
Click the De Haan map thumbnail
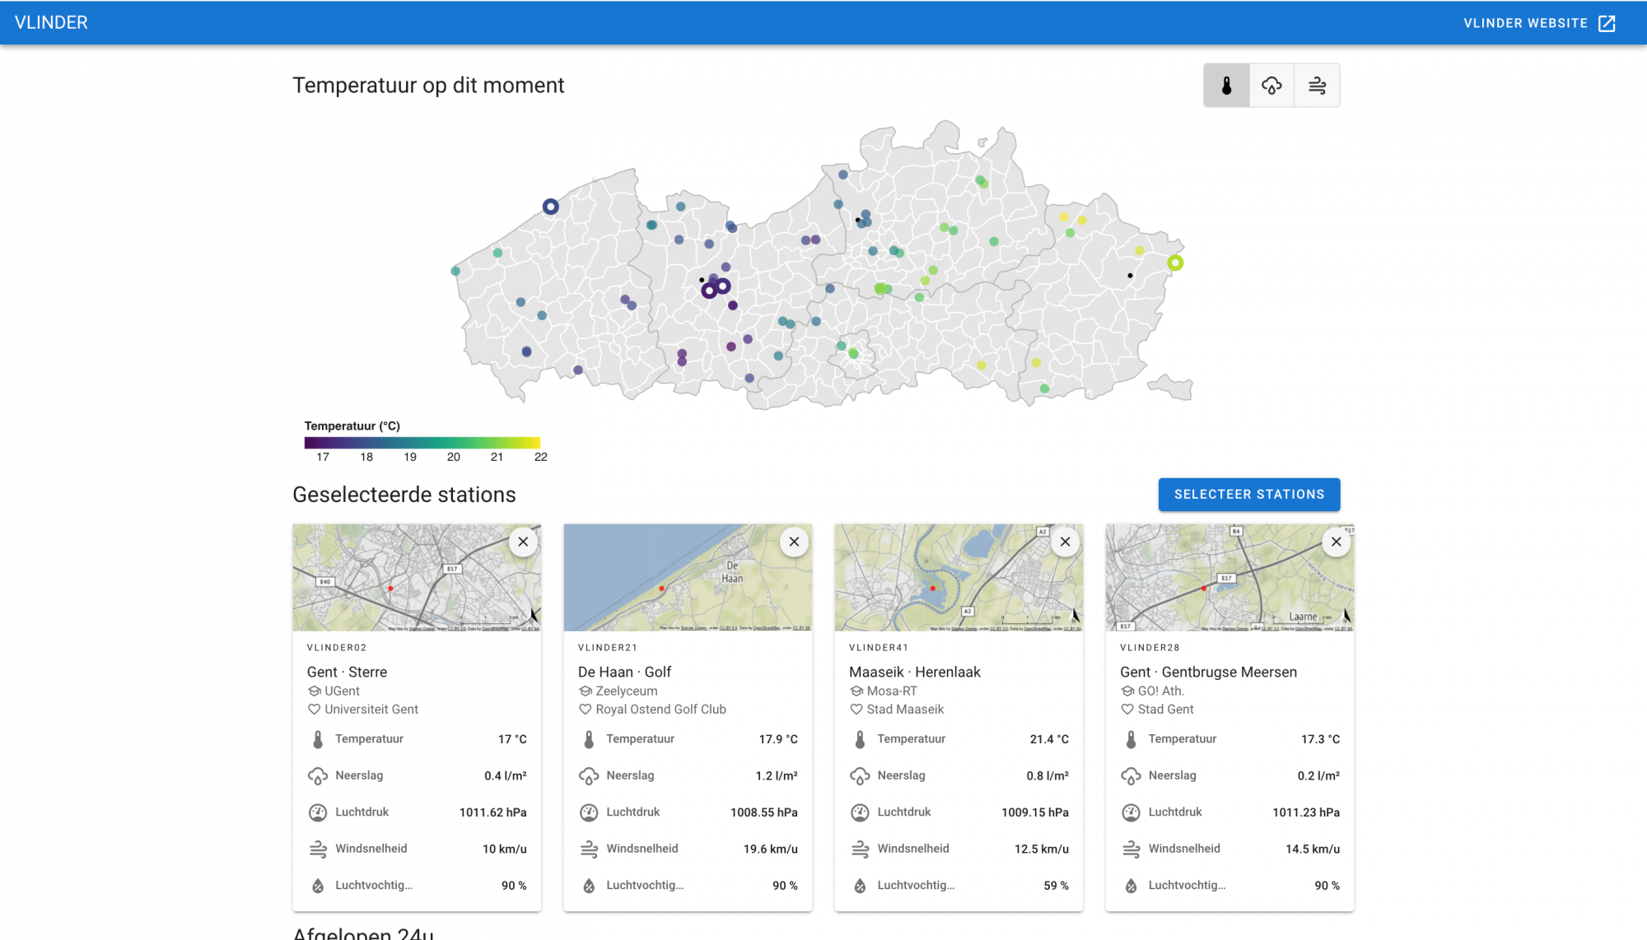coord(675,580)
